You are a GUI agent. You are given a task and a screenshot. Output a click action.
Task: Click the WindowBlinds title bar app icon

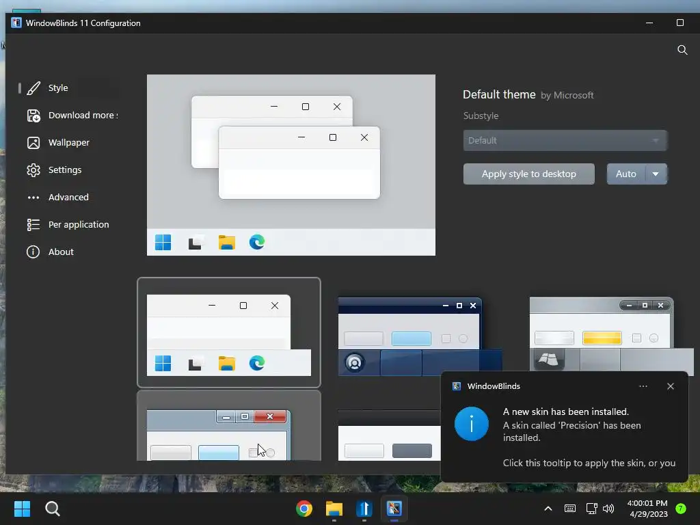(16, 23)
